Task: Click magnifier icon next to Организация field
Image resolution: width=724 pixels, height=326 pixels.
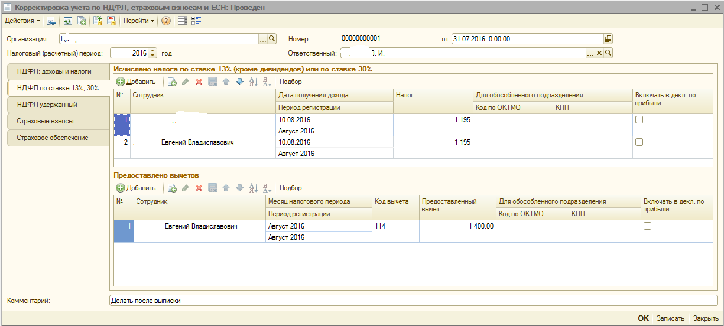Action: (272, 39)
